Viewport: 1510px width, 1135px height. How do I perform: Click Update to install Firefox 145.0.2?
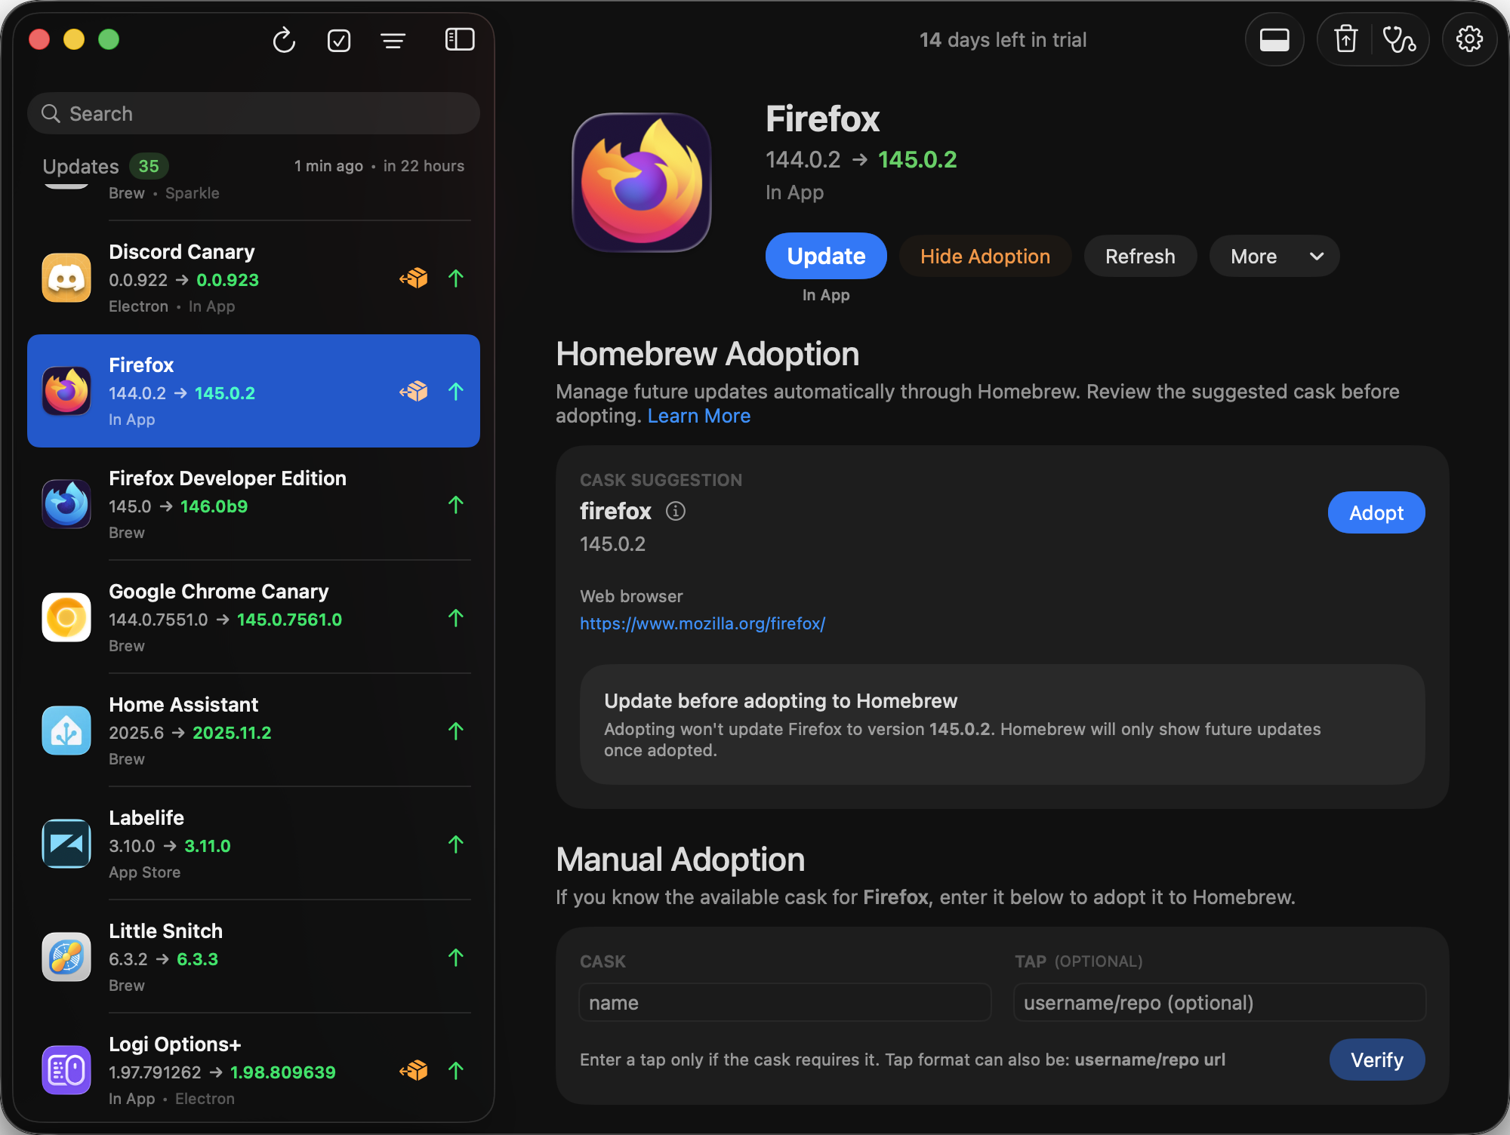pyautogui.click(x=825, y=256)
